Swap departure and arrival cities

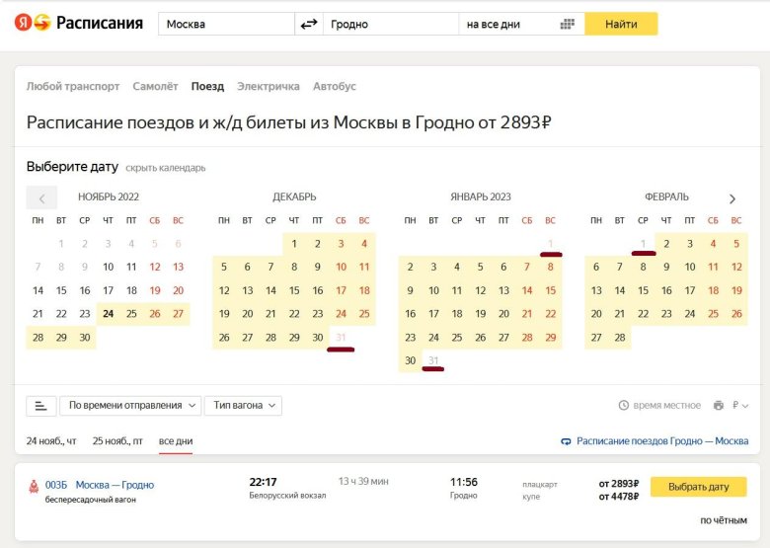click(x=309, y=24)
